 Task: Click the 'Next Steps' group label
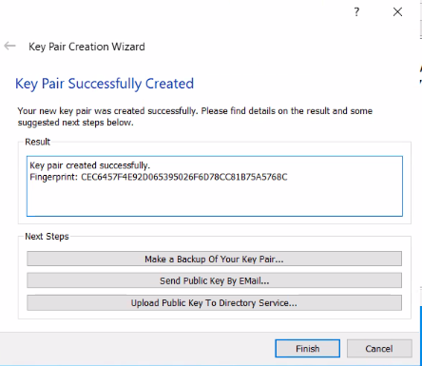click(47, 237)
